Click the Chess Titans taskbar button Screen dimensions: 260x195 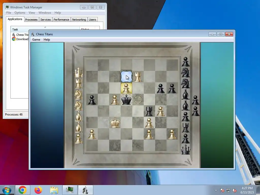coord(86,190)
